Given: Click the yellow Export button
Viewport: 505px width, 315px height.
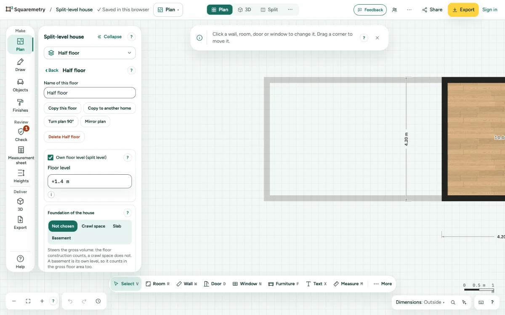Looking at the screenshot, I should coord(463,10).
